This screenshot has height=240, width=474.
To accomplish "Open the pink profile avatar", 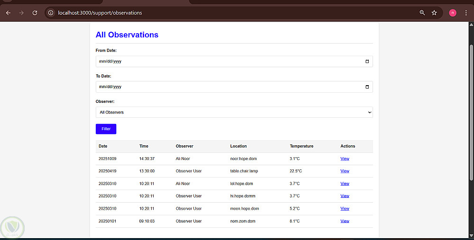I will click(x=453, y=13).
